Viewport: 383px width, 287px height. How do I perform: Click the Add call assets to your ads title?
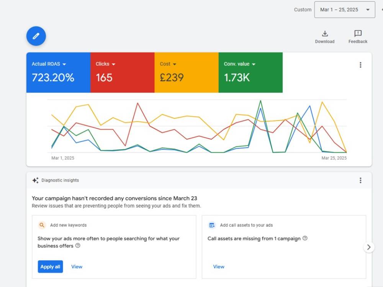(x=246, y=225)
